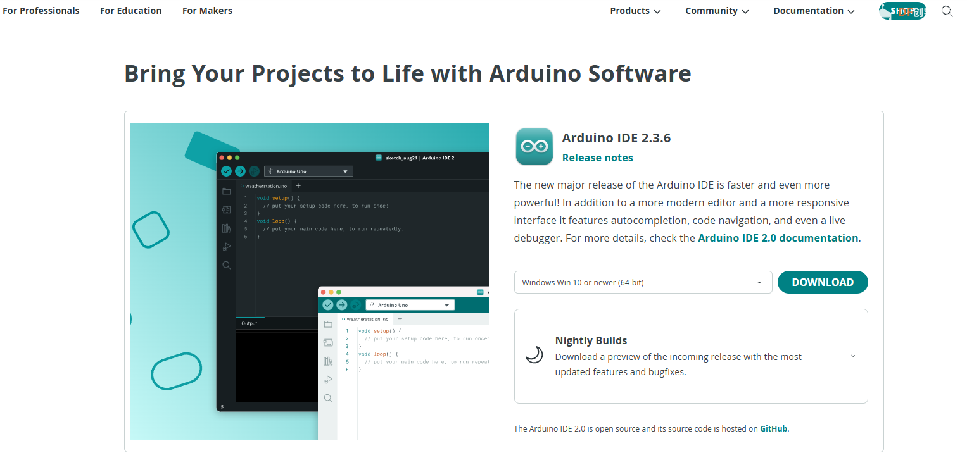Click the Arduino IDE 2.3.6 title
This screenshot has height=472, width=967.
(616, 138)
